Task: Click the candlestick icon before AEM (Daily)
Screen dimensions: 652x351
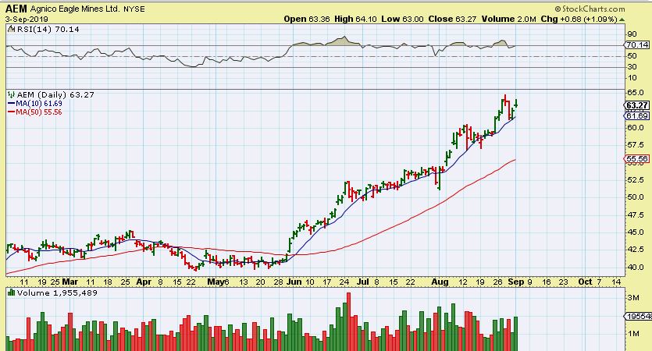Action: [12, 94]
